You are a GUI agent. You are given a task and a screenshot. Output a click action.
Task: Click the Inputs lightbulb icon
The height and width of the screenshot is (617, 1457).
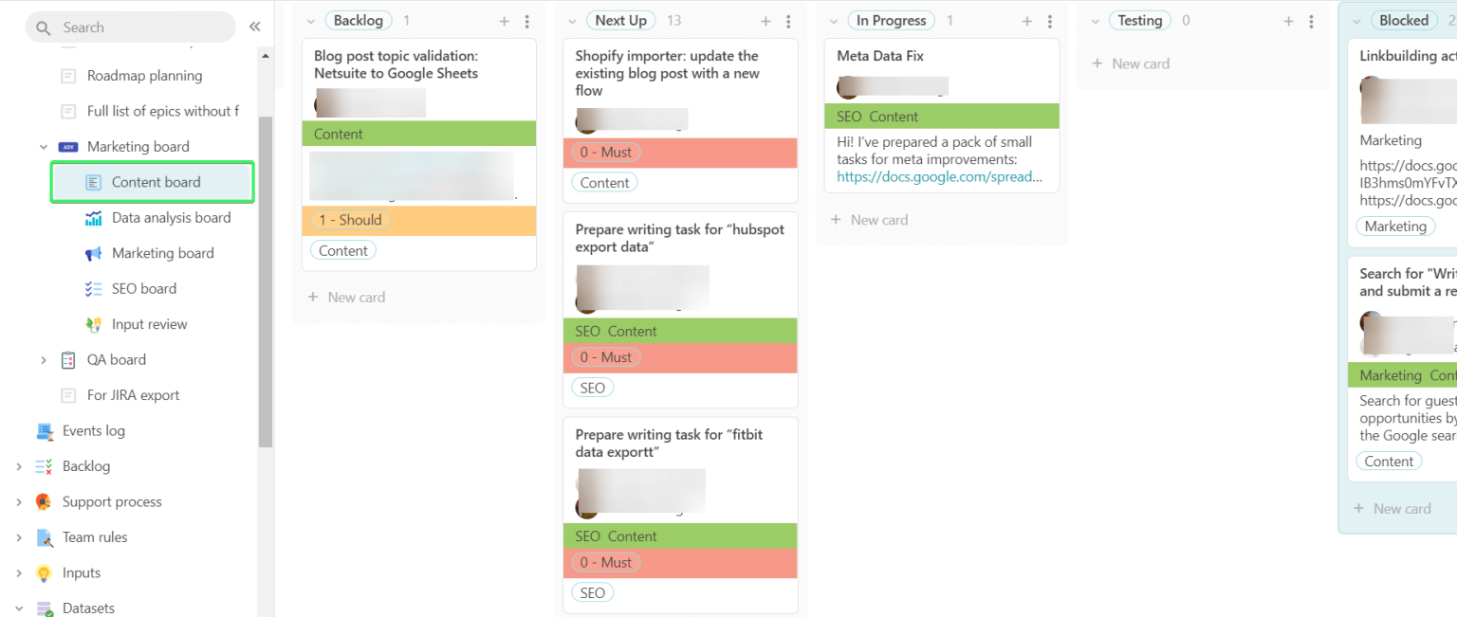(43, 572)
